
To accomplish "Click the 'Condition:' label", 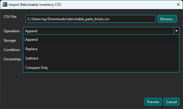I will point(12,50).
